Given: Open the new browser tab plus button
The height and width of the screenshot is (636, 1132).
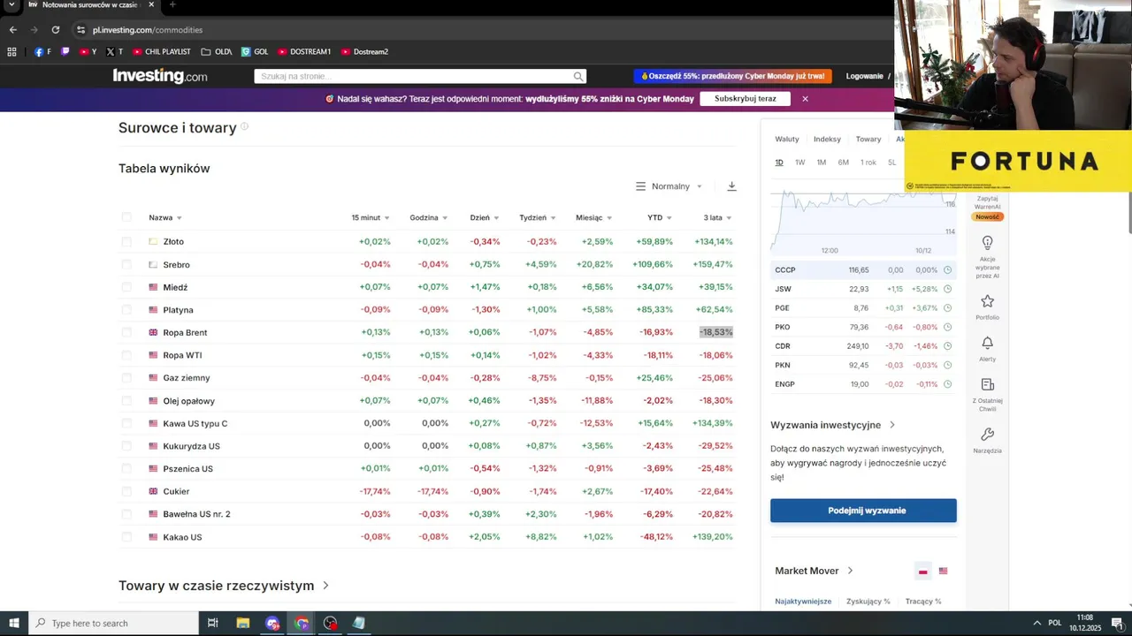Looking at the screenshot, I should tap(172, 5).
